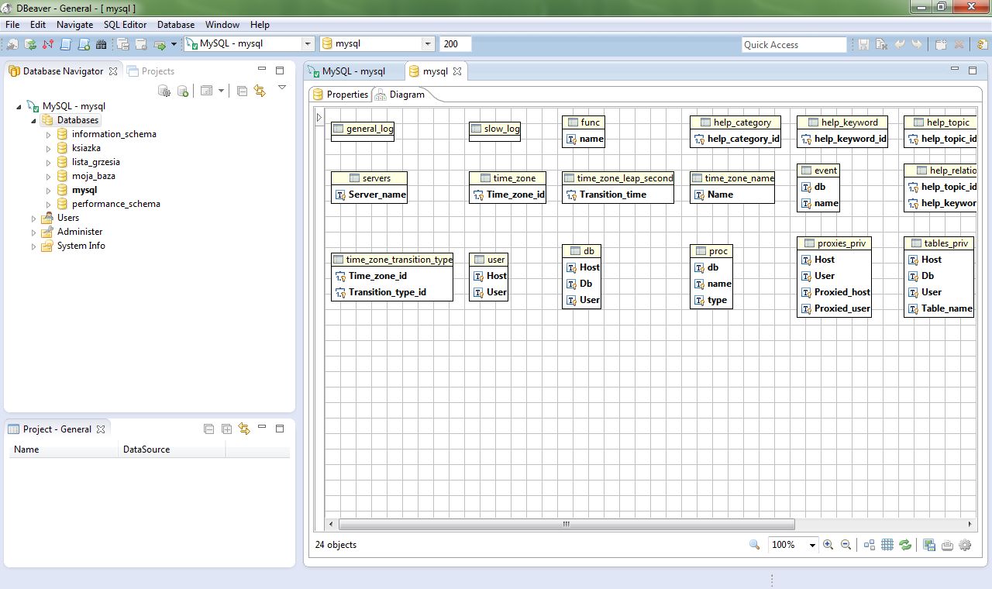Collapse all nodes in Database Navigator
This screenshot has height=589, width=992.
click(x=242, y=91)
